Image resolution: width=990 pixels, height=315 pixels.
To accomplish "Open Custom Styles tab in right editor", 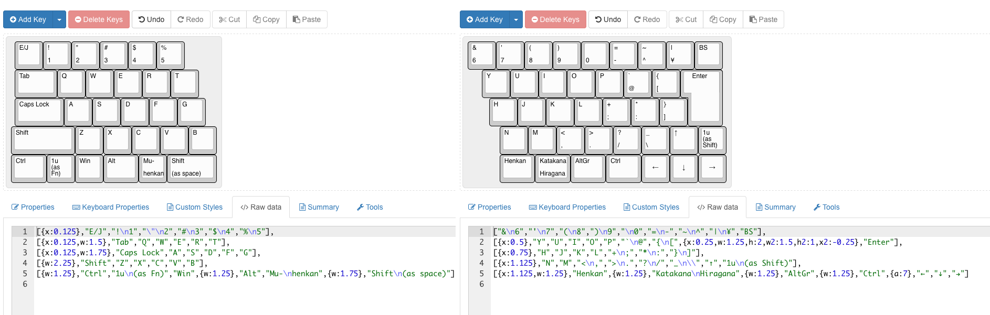I will tap(651, 207).
